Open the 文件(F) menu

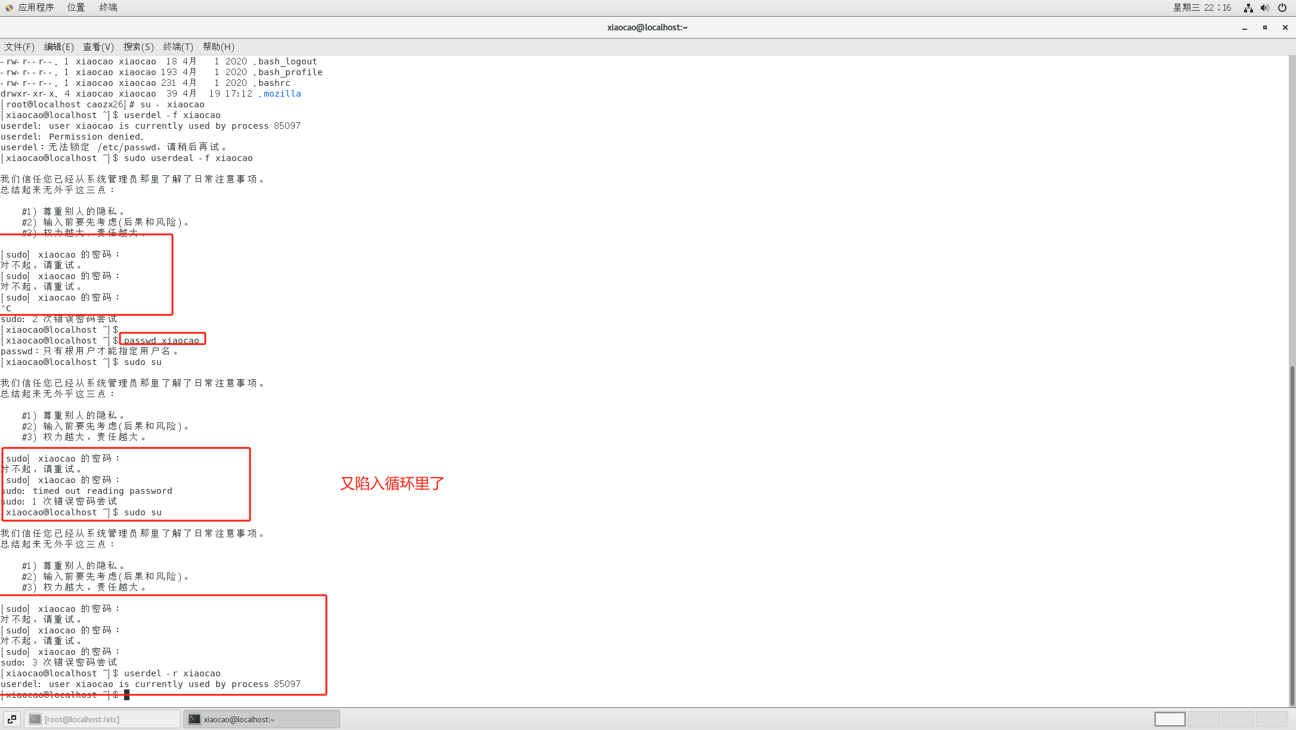click(x=20, y=47)
